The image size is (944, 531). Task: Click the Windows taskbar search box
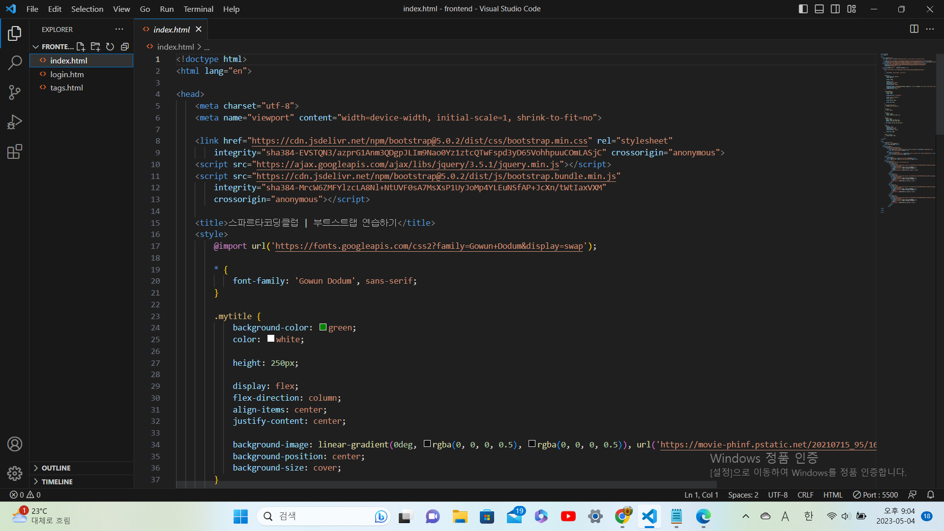click(324, 516)
